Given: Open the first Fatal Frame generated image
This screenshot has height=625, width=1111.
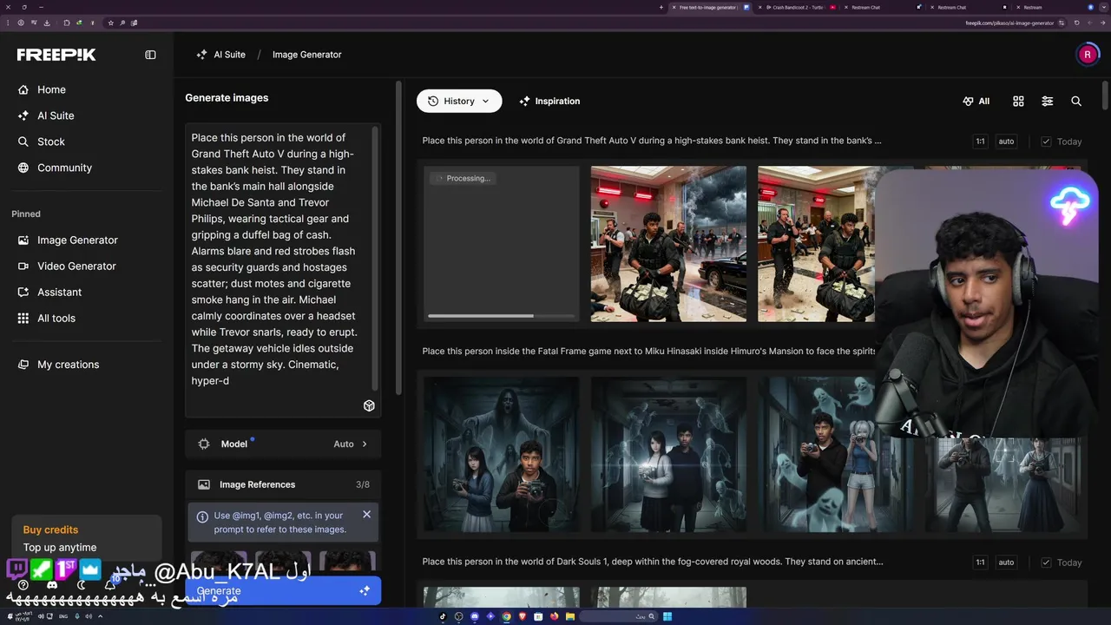Looking at the screenshot, I should coord(502,454).
